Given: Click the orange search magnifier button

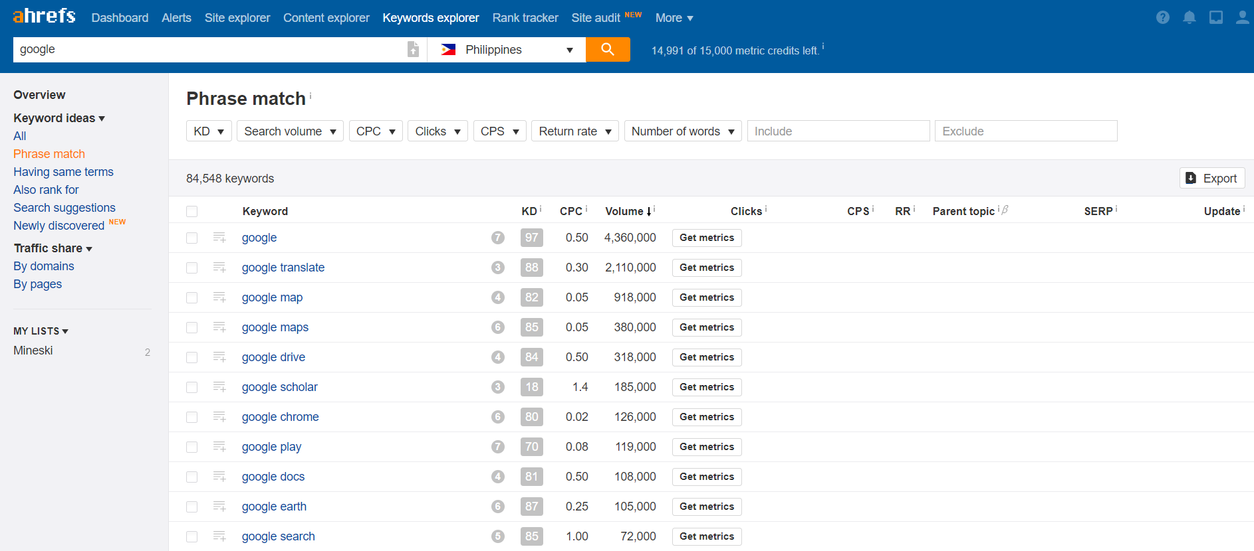Looking at the screenshot, I should [x=607, y=49].
